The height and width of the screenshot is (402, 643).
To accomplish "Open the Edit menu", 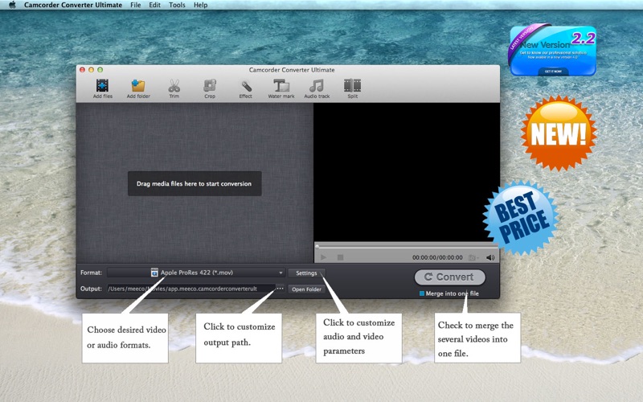I will (154, 5).
